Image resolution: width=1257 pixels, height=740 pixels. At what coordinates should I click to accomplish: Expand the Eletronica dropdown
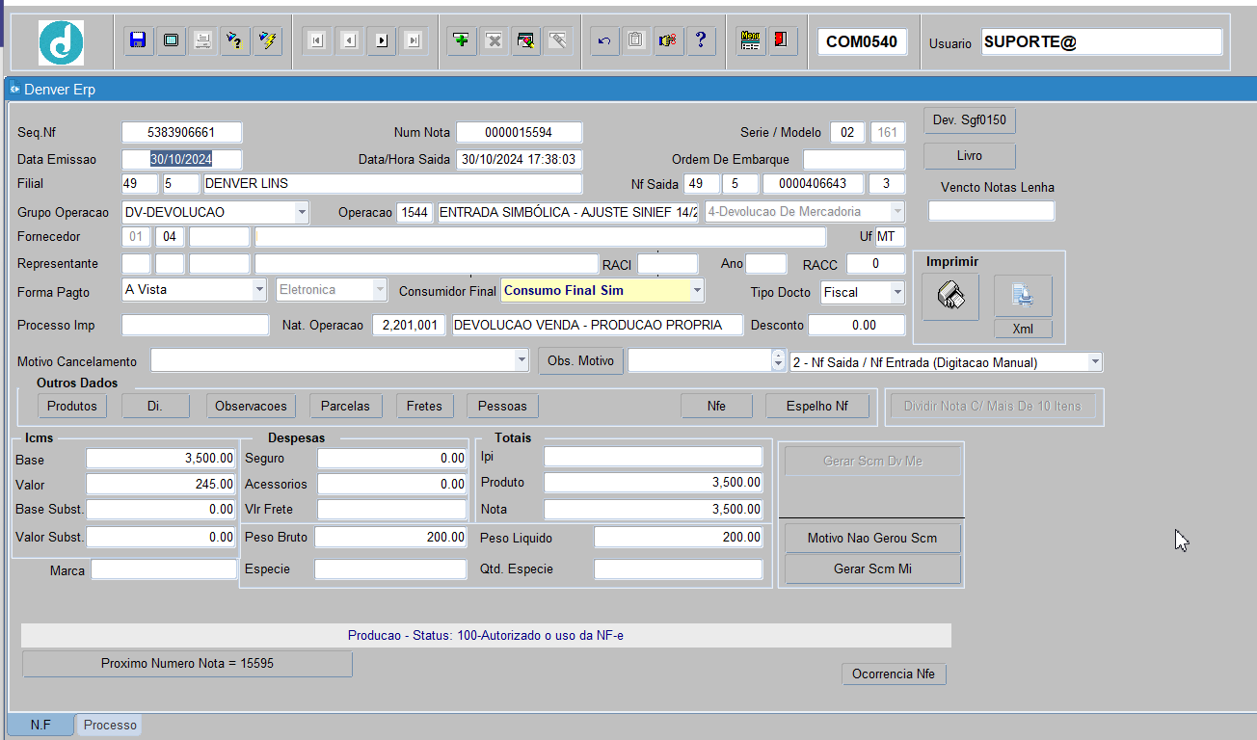click(x=380, y=289)
